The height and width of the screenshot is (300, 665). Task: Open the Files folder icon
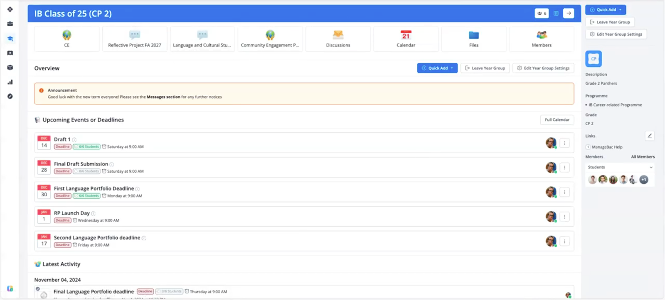[473, 35]
